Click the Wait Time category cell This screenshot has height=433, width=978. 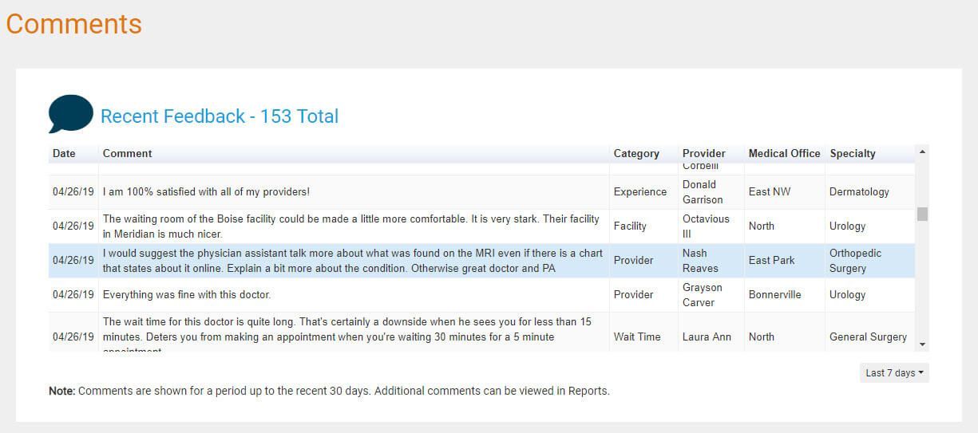pyautogui.click(x=636, y=337)
